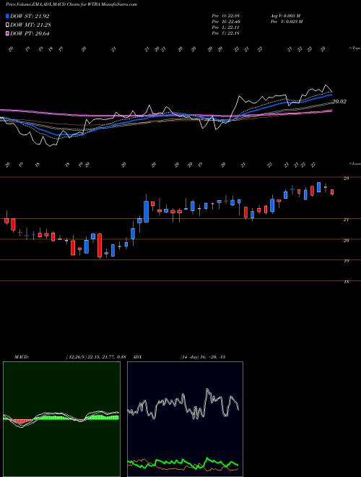The width and height of the screenshot is (361, 477).
Task: Click the 'Avg V: 0.005 M' volume text
Action: pyautogui.click(x=285, y=16)
